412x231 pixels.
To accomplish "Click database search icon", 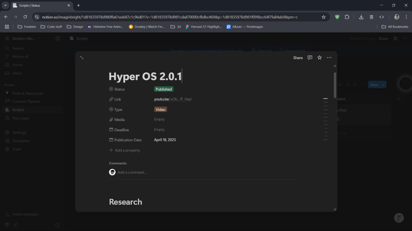I will click(x=355, y=85).
